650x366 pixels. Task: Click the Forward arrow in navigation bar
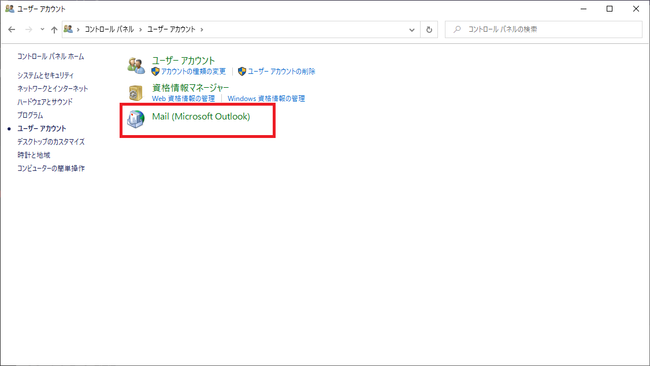29,29
